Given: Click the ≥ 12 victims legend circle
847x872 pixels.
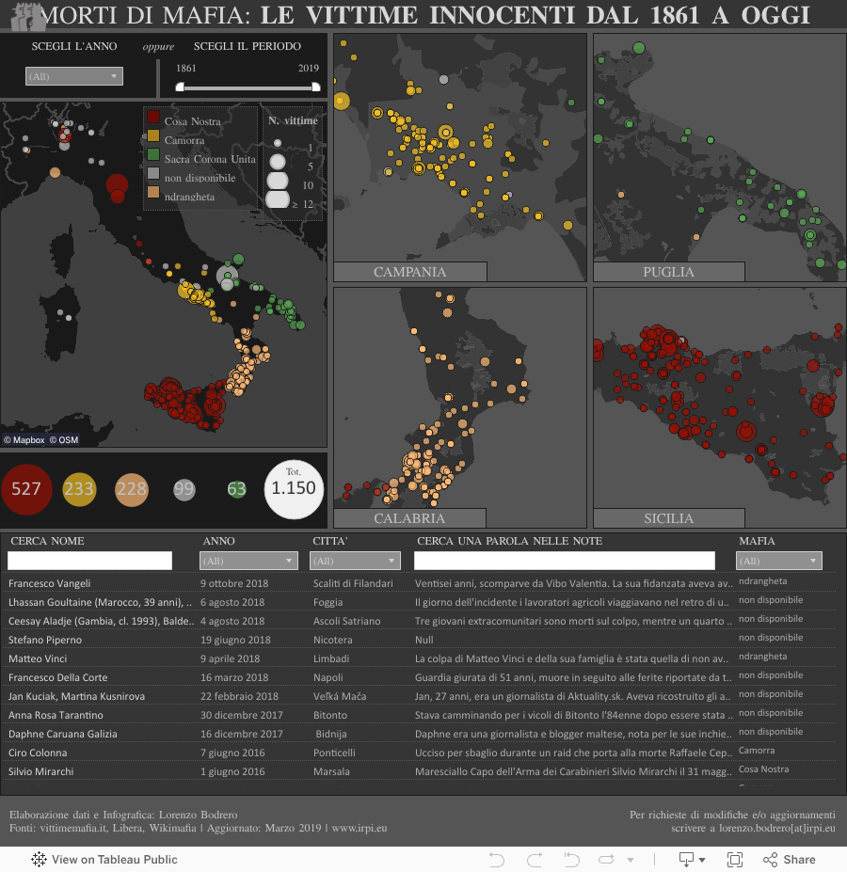Looking at the screenshot, I should pos(277,199).
